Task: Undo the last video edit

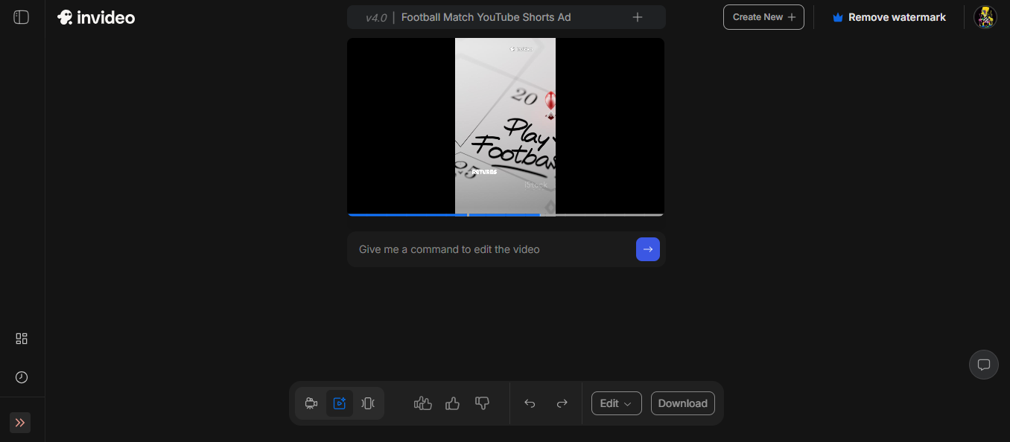Action: point(529,403)
